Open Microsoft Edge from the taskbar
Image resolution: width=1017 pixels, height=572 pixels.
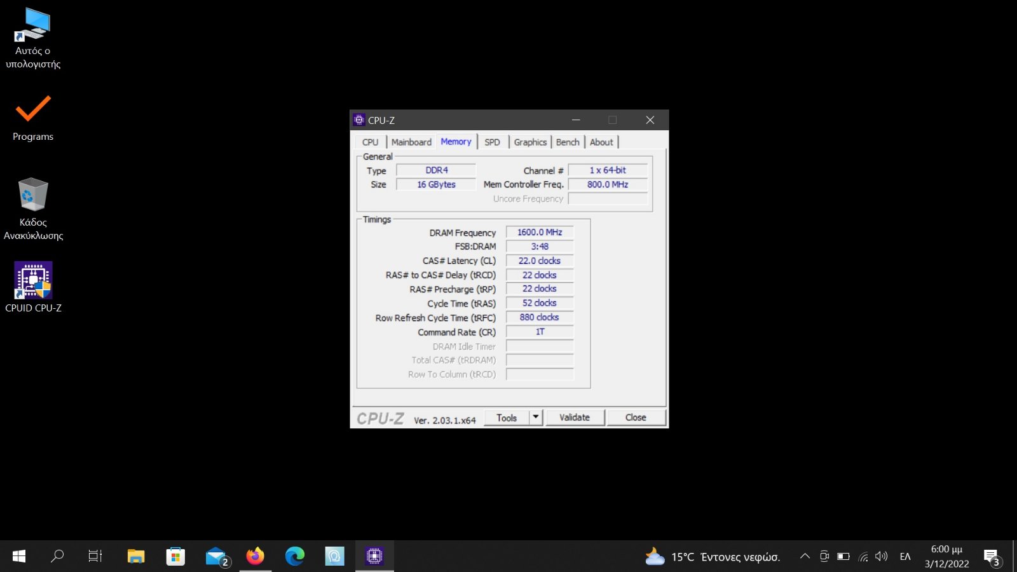click(x=295, y=557)
